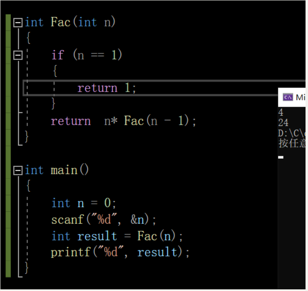Click the printf("%d", result) statement
The image size is (308, 291).
point(120,252)
